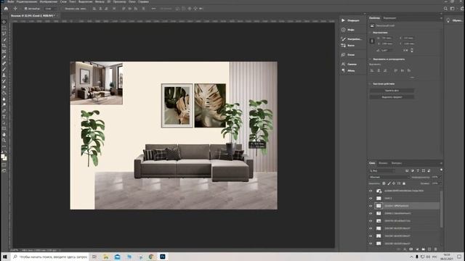Open Properties panel flyout menu
Image resolution: width=465 pixels, height=261 pixels.
tap(441, 18)
